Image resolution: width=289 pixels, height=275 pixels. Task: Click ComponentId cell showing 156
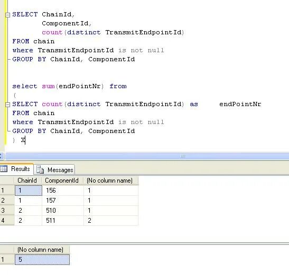[63, 191]
